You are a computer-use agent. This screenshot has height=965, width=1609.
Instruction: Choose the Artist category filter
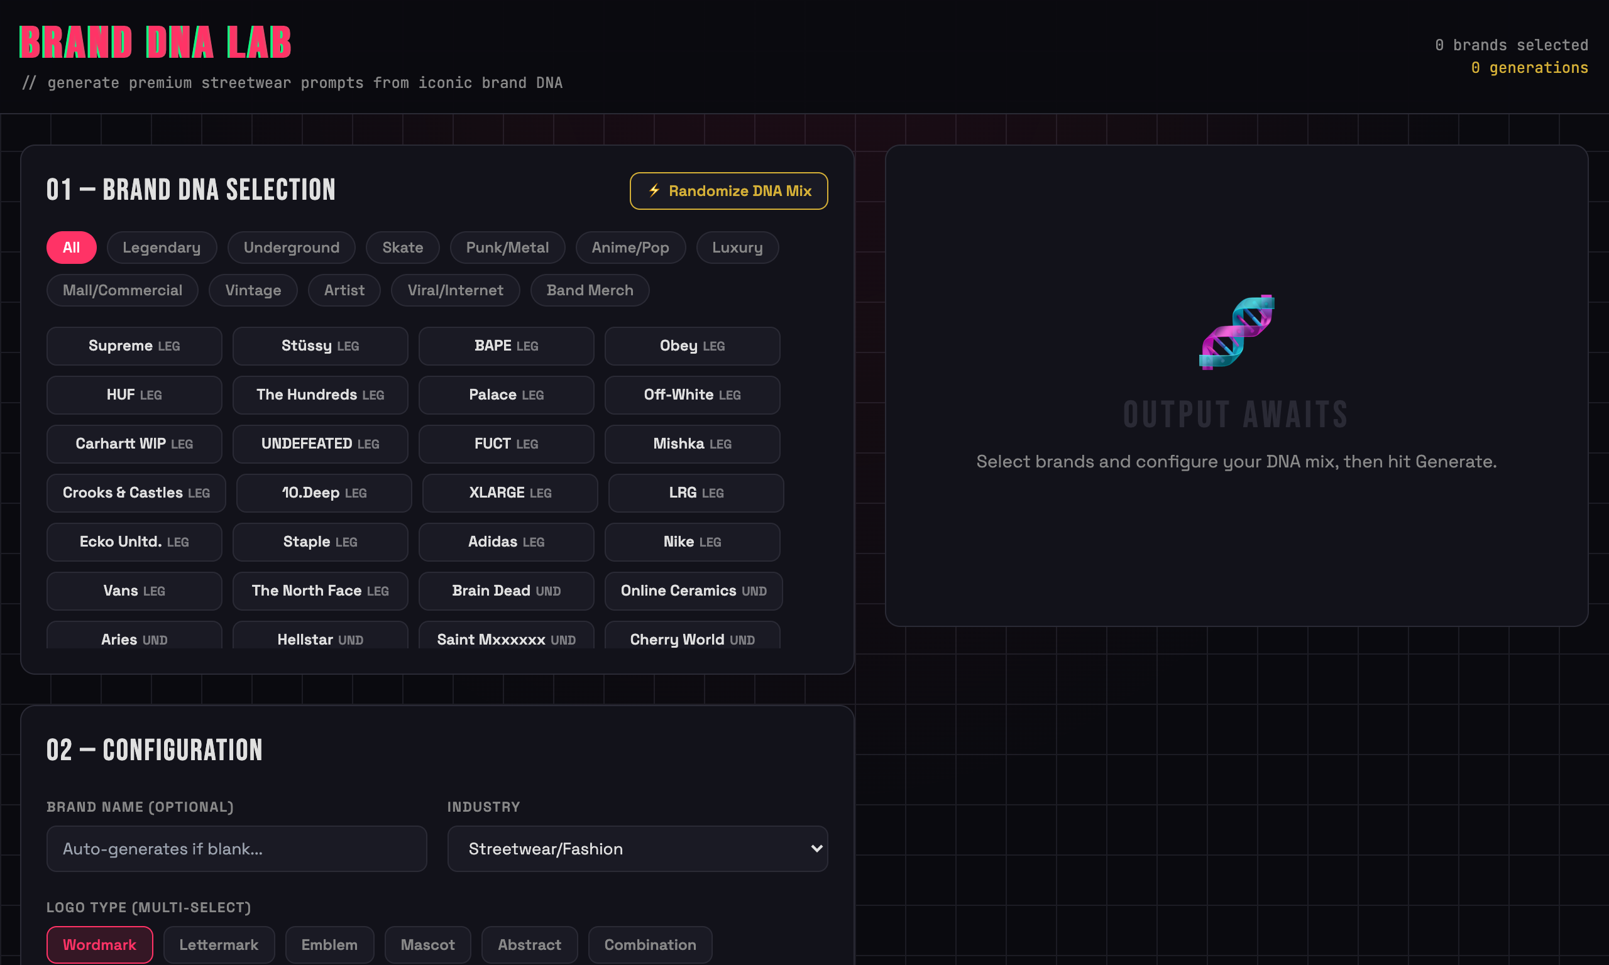pos(344,290)
